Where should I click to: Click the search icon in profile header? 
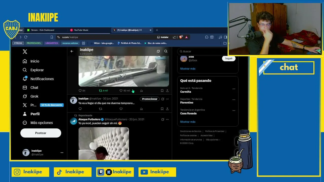coord(166,51)
